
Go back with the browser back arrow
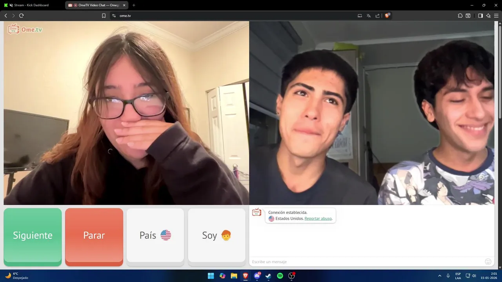coord(5,16)
